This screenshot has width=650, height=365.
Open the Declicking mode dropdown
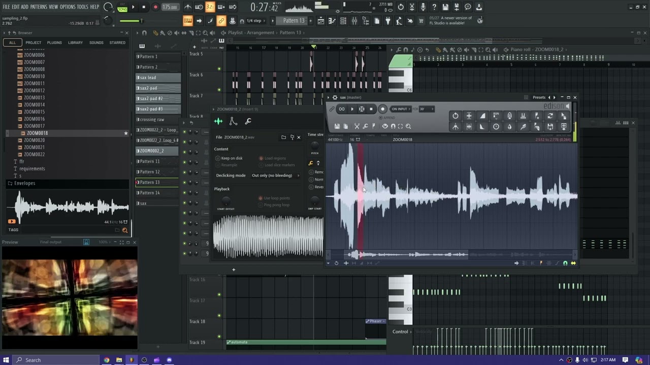275,175
